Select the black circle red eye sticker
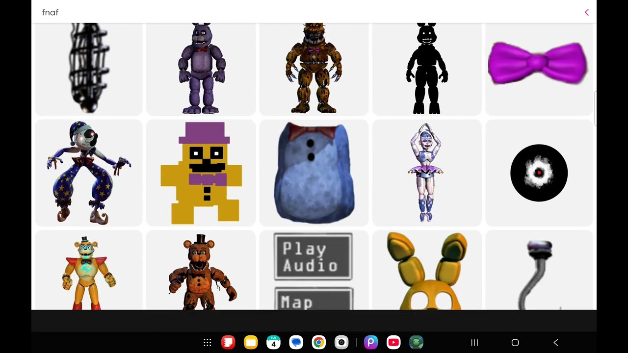Viewport: 628px width, 353px height. [x=539, y=173]
